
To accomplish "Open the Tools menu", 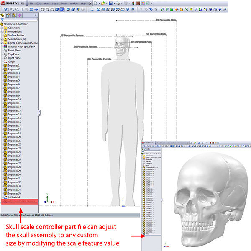I will [64, 3].
